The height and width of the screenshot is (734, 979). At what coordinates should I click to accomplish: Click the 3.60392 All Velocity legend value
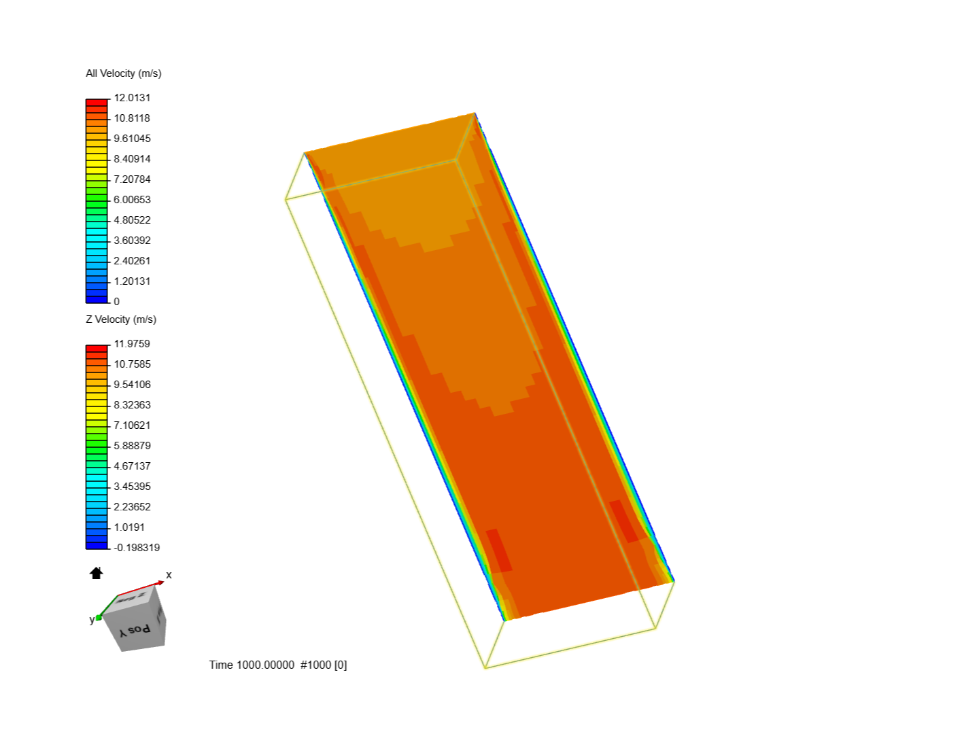click(132, 241)
